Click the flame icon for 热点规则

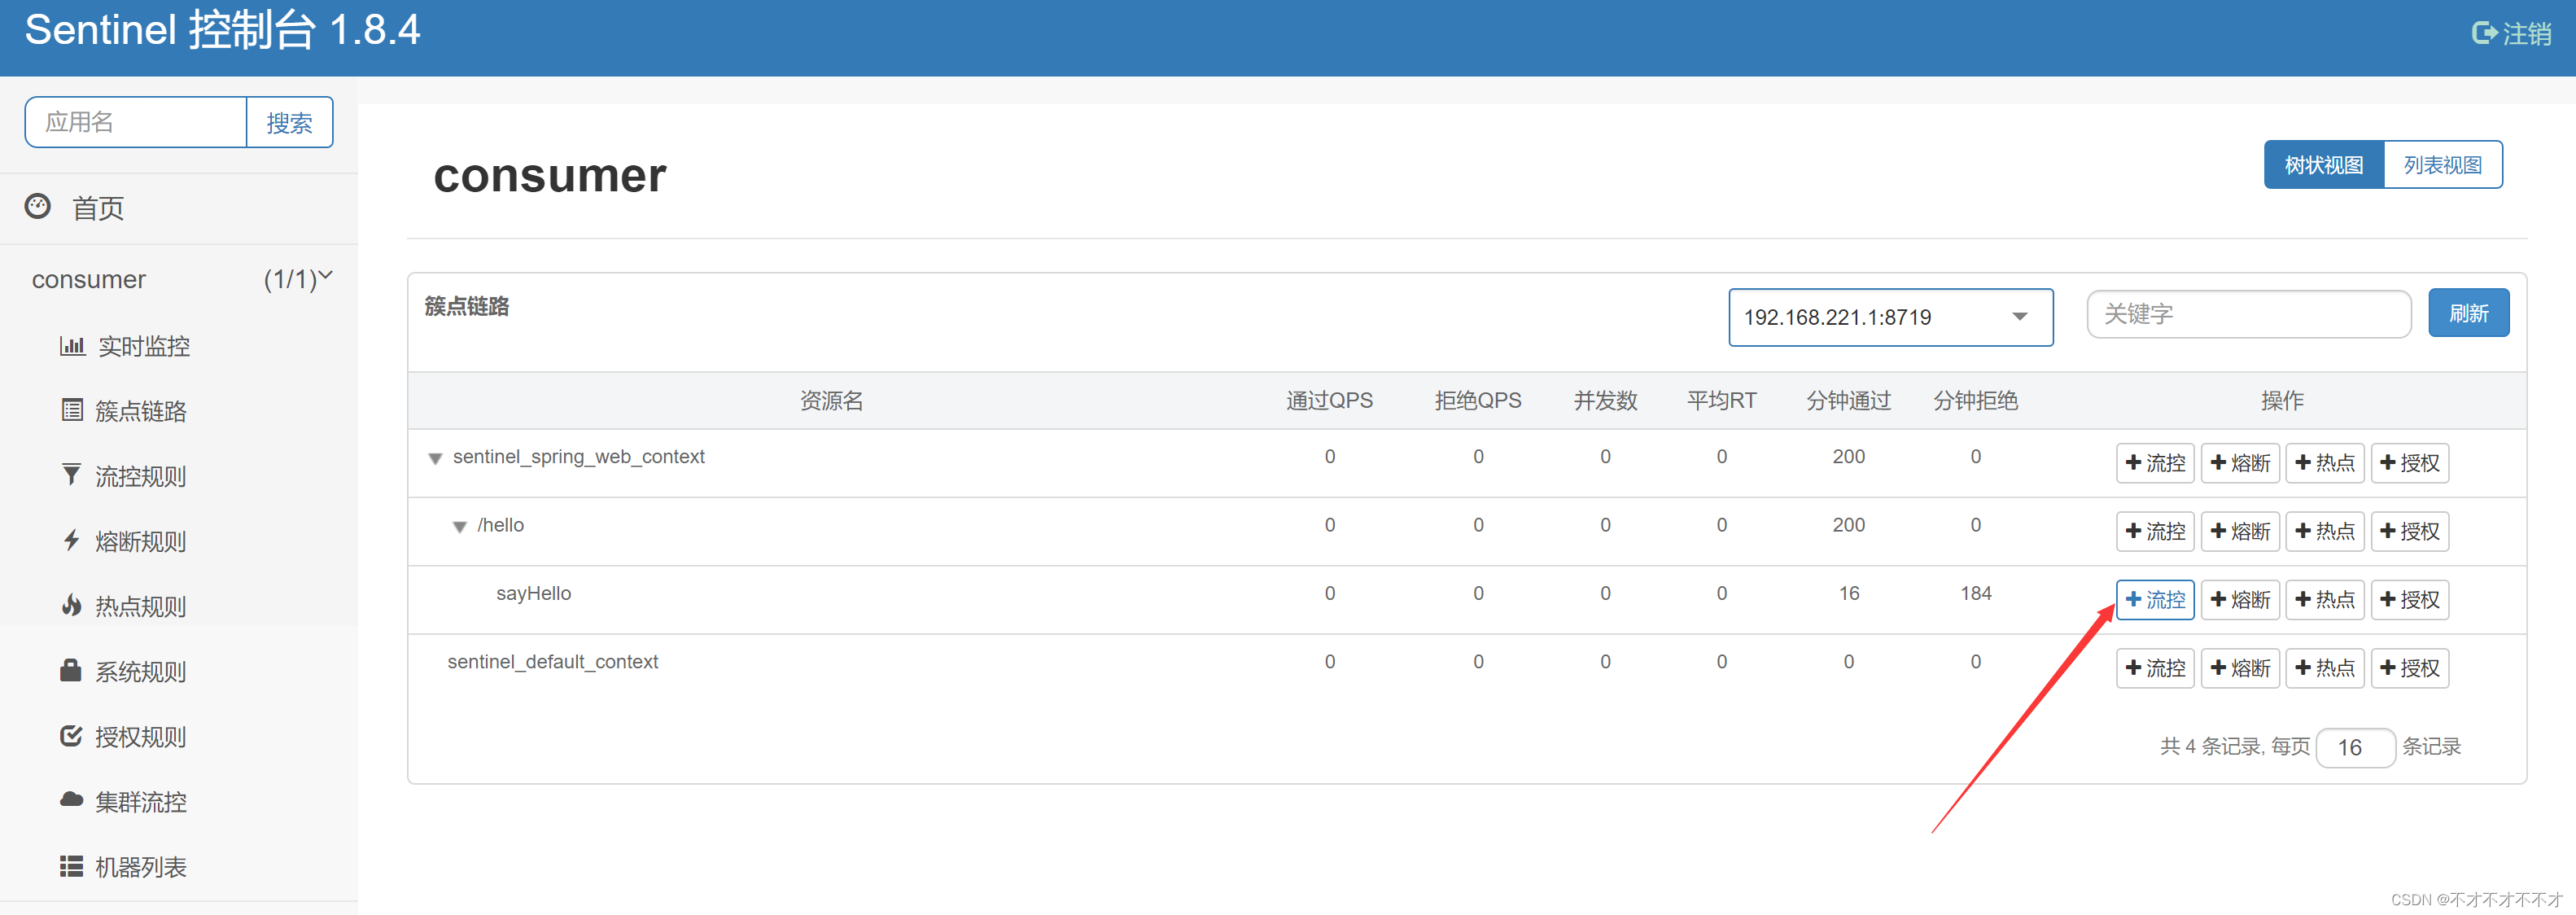pos(71,605)
